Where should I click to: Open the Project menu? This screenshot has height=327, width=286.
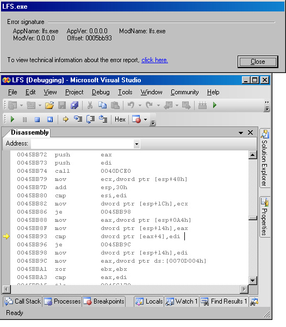74,92
